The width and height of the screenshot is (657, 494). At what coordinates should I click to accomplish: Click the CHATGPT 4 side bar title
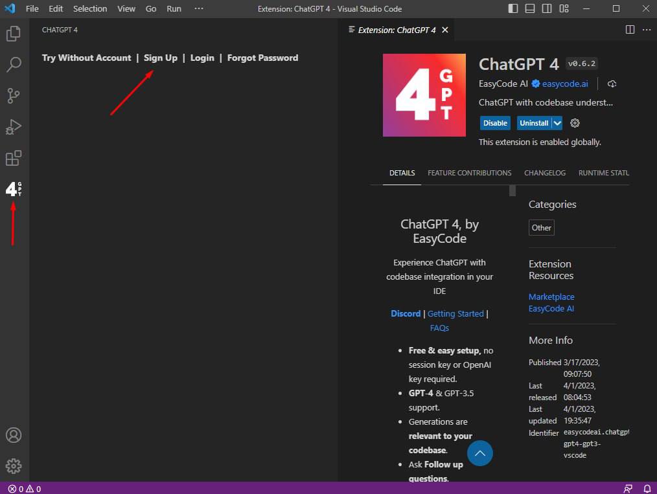(x=60, y=30)
